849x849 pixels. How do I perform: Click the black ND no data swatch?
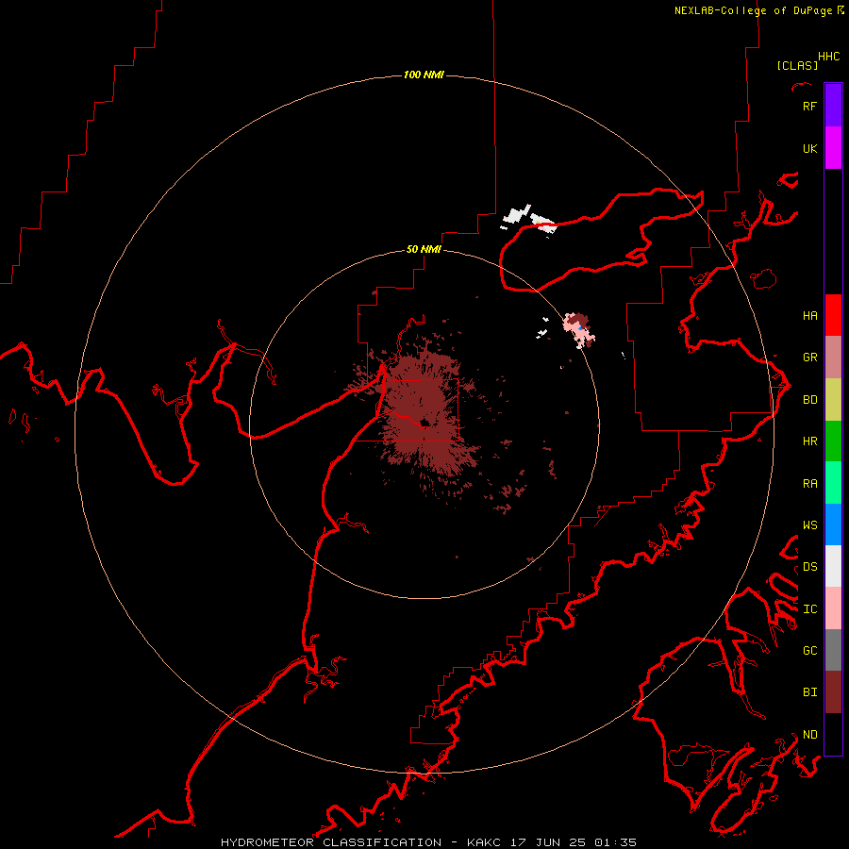tap(833, 734)
